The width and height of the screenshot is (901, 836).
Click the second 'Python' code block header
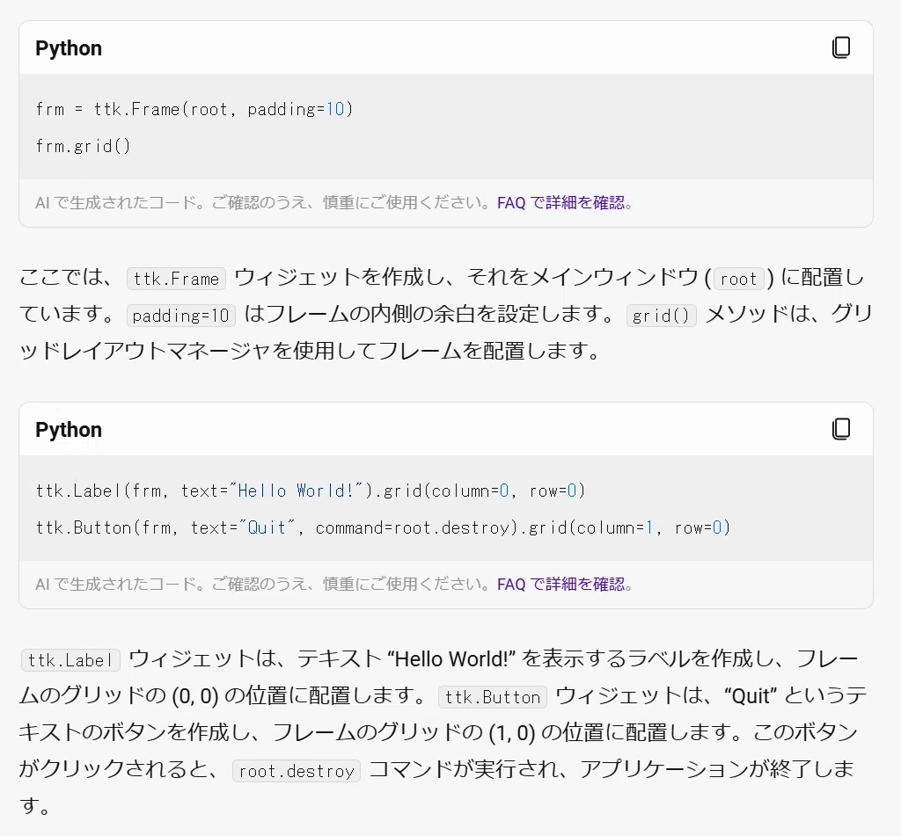(x=69, y=430)
